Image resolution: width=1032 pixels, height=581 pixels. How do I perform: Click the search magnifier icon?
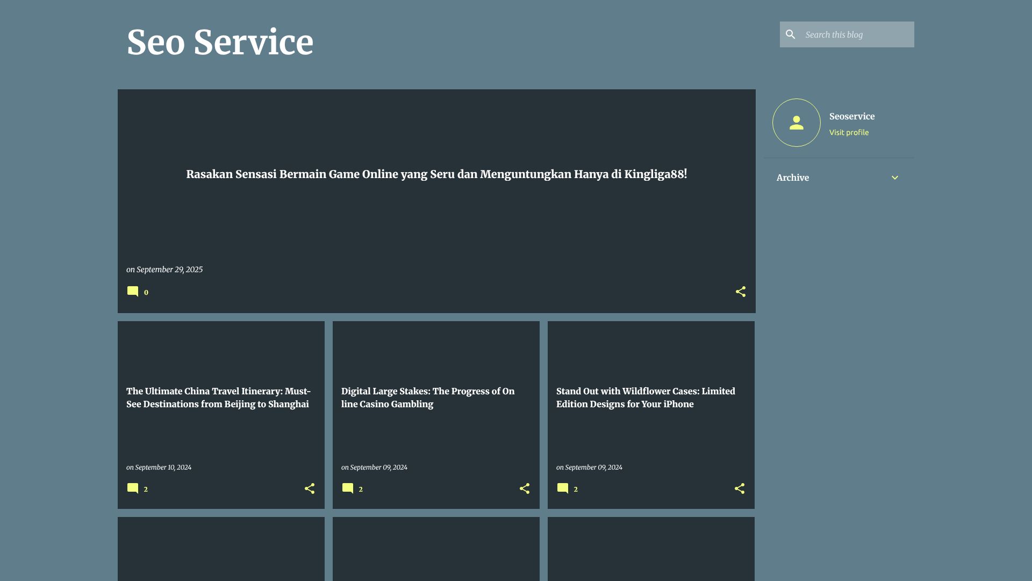click(790, 34)
